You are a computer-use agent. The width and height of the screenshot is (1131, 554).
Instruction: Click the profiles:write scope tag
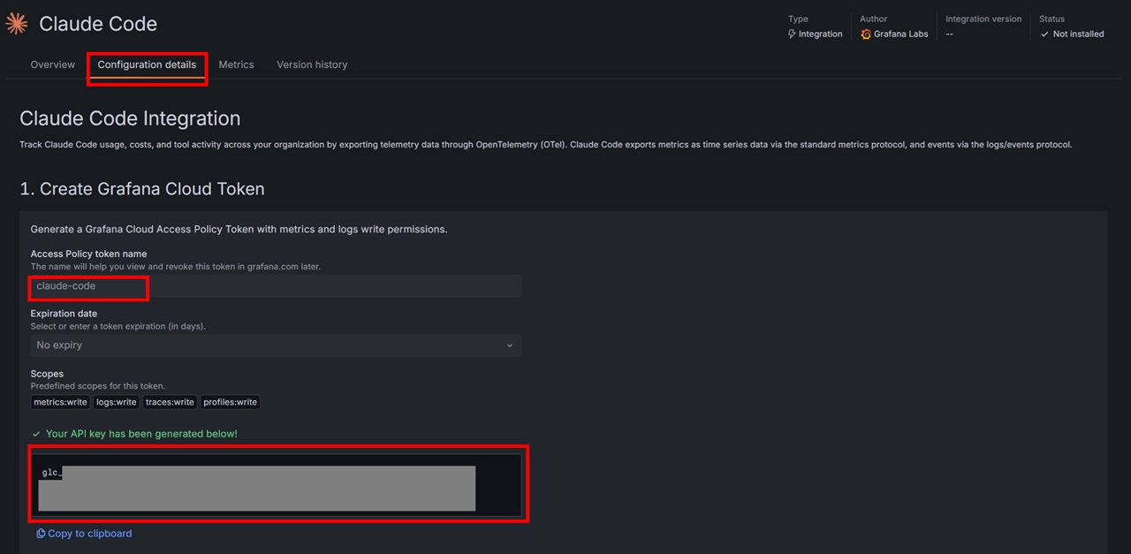pos(231,402)
